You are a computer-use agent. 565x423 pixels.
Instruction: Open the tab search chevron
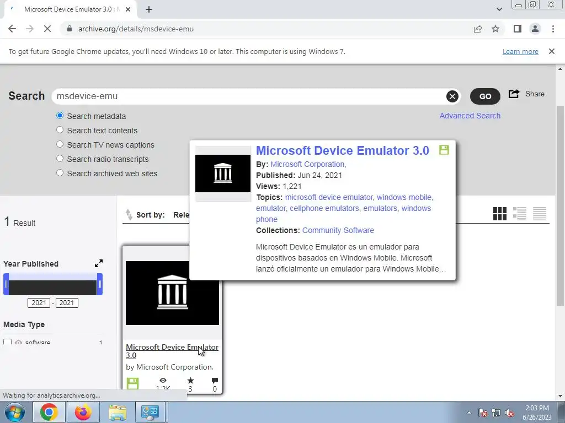499,9
